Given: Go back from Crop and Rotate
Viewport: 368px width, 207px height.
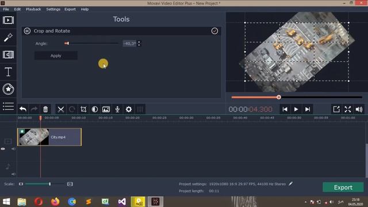Looking at the screenshot, I should pyautogui.click(x=27, y=31).
